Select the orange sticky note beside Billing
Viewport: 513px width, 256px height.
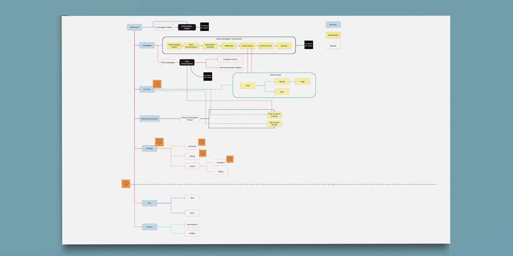[203, 153]
